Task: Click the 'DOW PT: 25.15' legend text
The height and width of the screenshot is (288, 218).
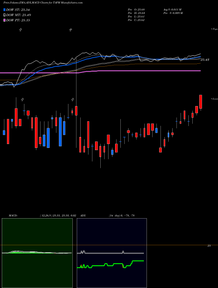Action: tap(18, 20)
